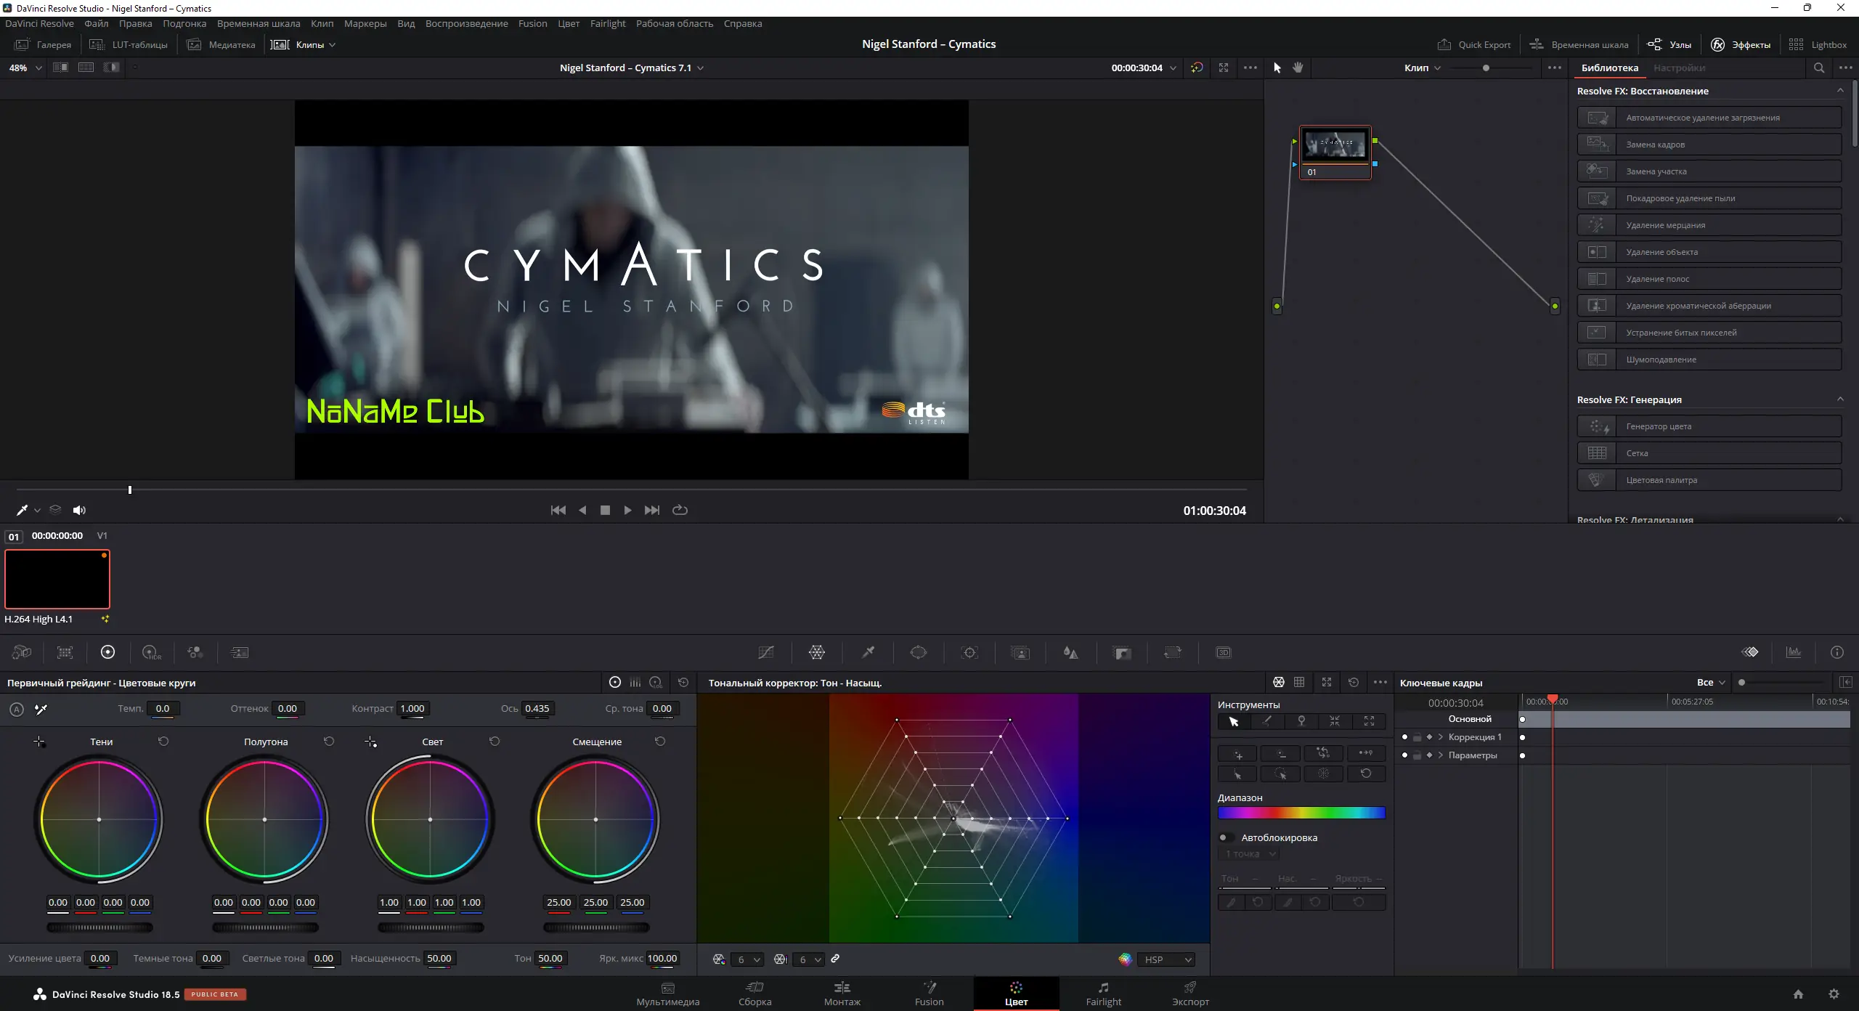Open the HDR color wheels palette

pos(151,652)
